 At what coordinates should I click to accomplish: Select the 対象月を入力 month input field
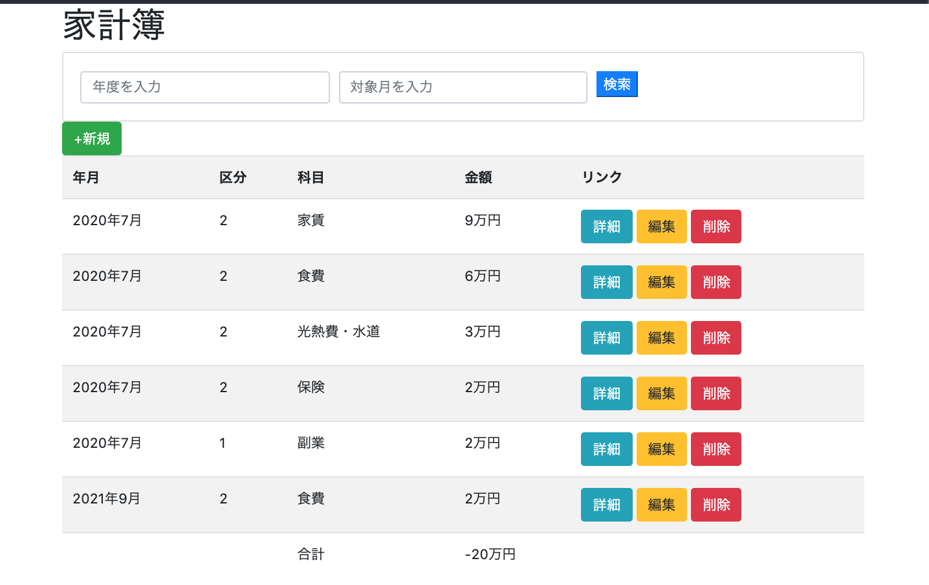coord(463,87)
